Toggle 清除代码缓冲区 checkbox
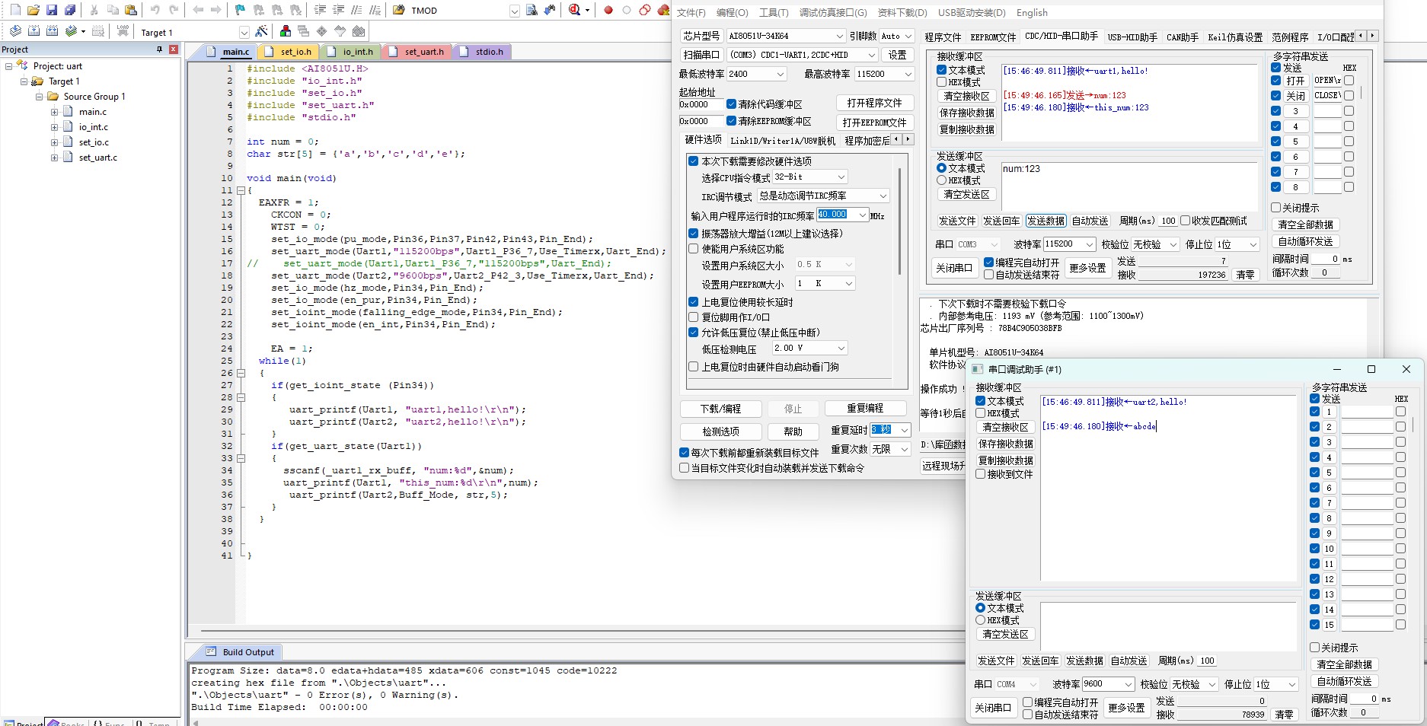 point(731,104)
